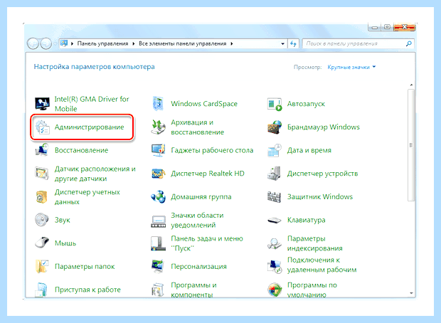Open the Клавиатура keyboard icon
This screenshot has width=441, height=323.
[275, 220]
